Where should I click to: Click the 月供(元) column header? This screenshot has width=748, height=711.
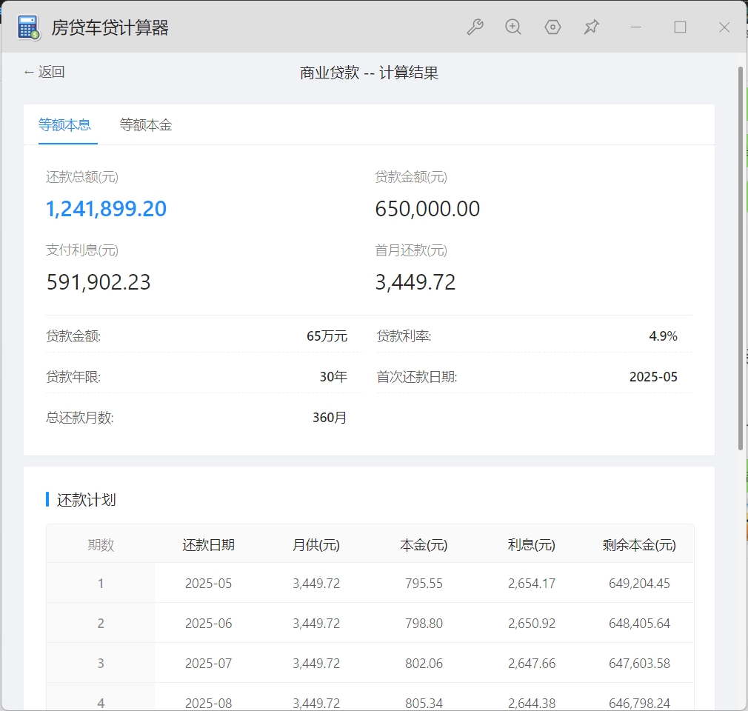316,545
